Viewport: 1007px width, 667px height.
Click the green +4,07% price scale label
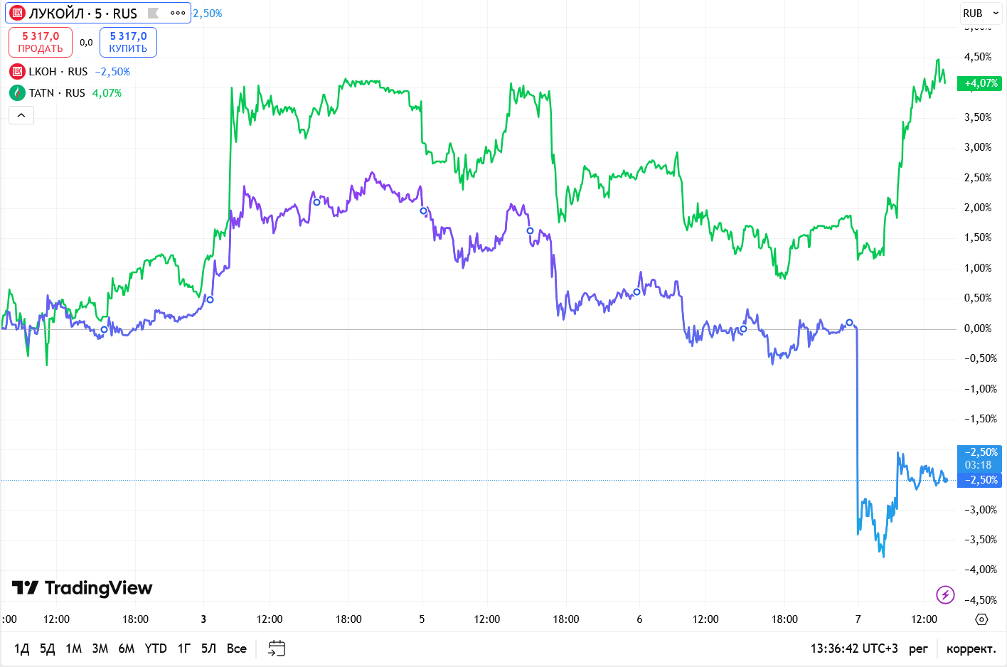[980, 83]
